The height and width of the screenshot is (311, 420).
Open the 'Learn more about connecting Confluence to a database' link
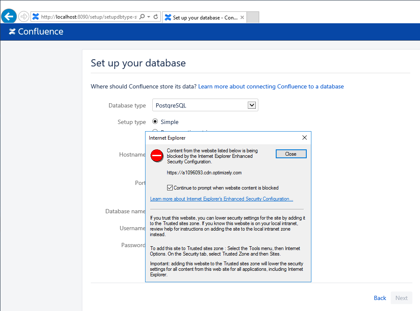pyautogui.click(x=271, y=86)
